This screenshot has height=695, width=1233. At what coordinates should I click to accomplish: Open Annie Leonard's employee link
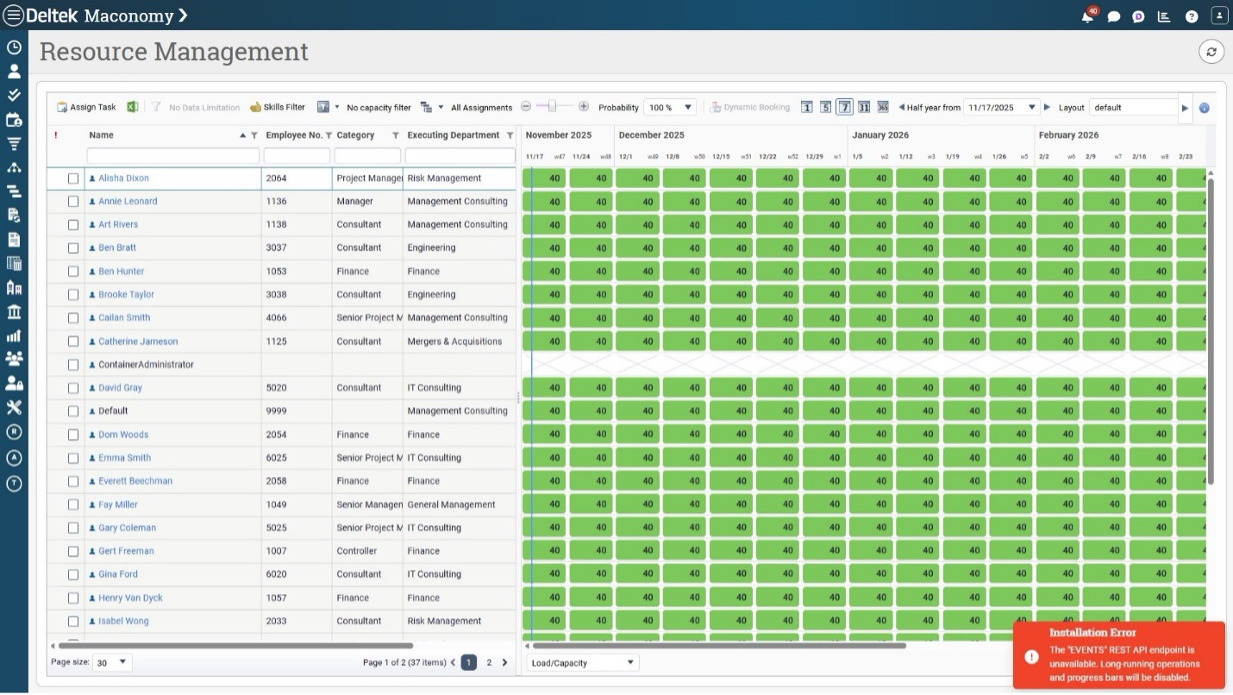[128, 202]
